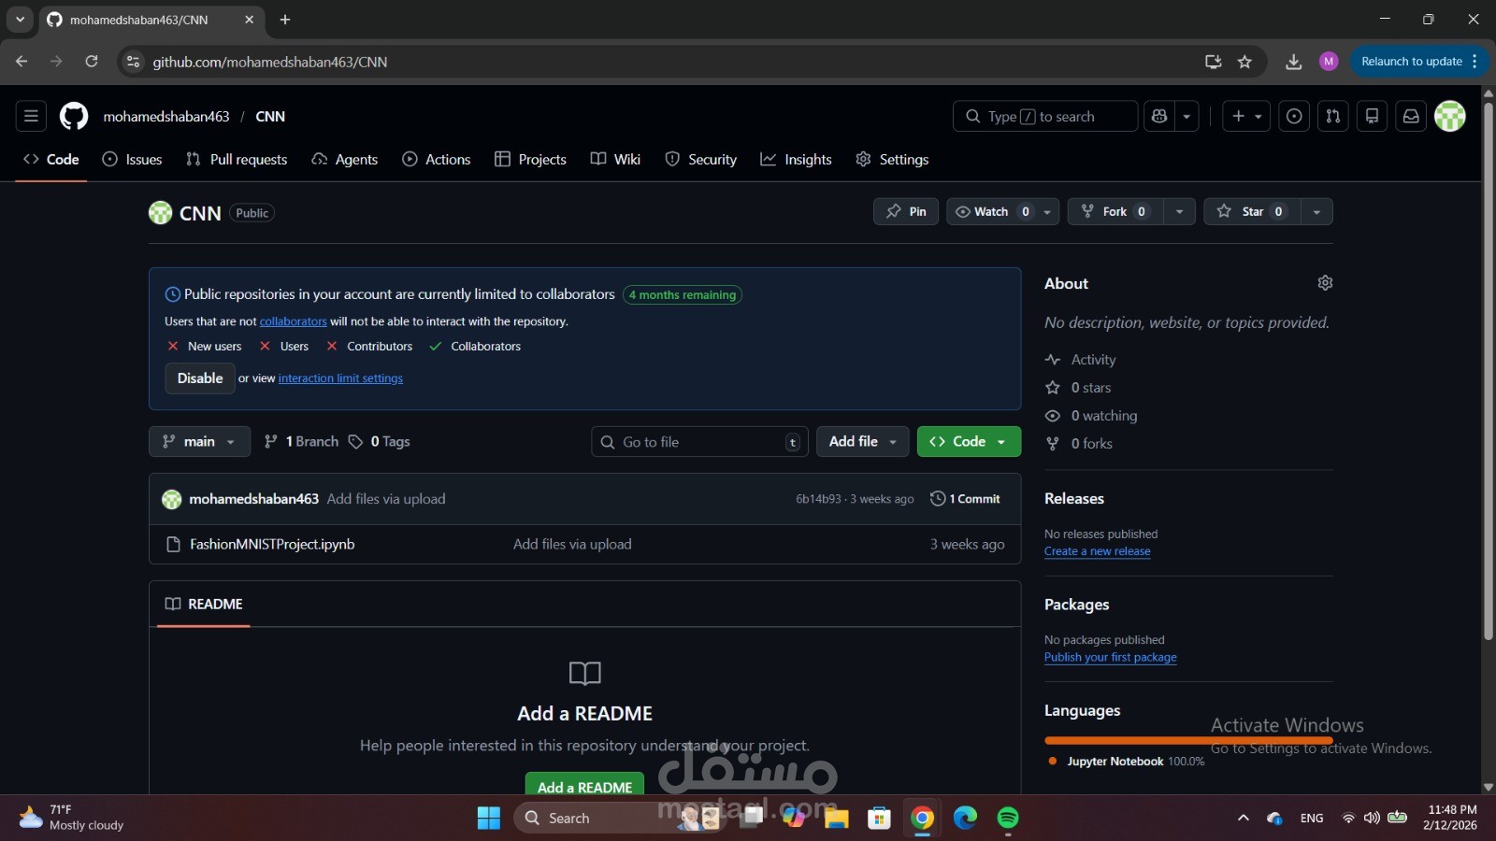Open the Copilot dropdown arrow in header

pyautogui.click(x=1187, y=116)
